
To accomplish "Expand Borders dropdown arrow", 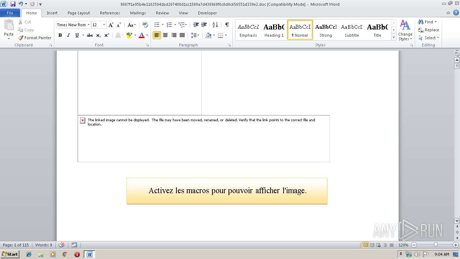I will [x=226, y=35].
